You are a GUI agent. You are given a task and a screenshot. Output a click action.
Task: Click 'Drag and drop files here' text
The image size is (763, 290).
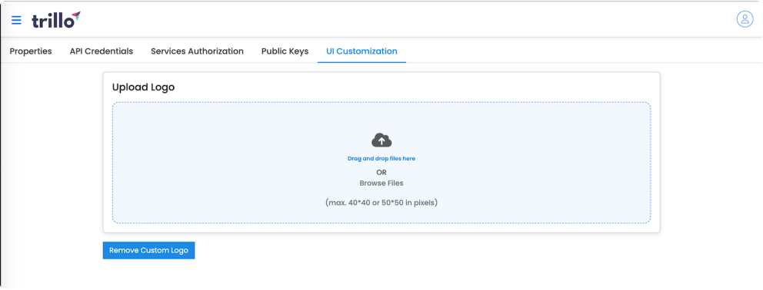[x=381, y=158]
